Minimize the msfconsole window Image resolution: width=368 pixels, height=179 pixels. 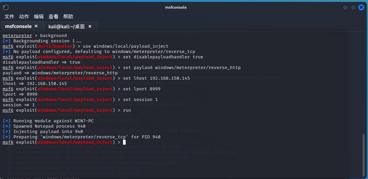(x=345, y=7)
